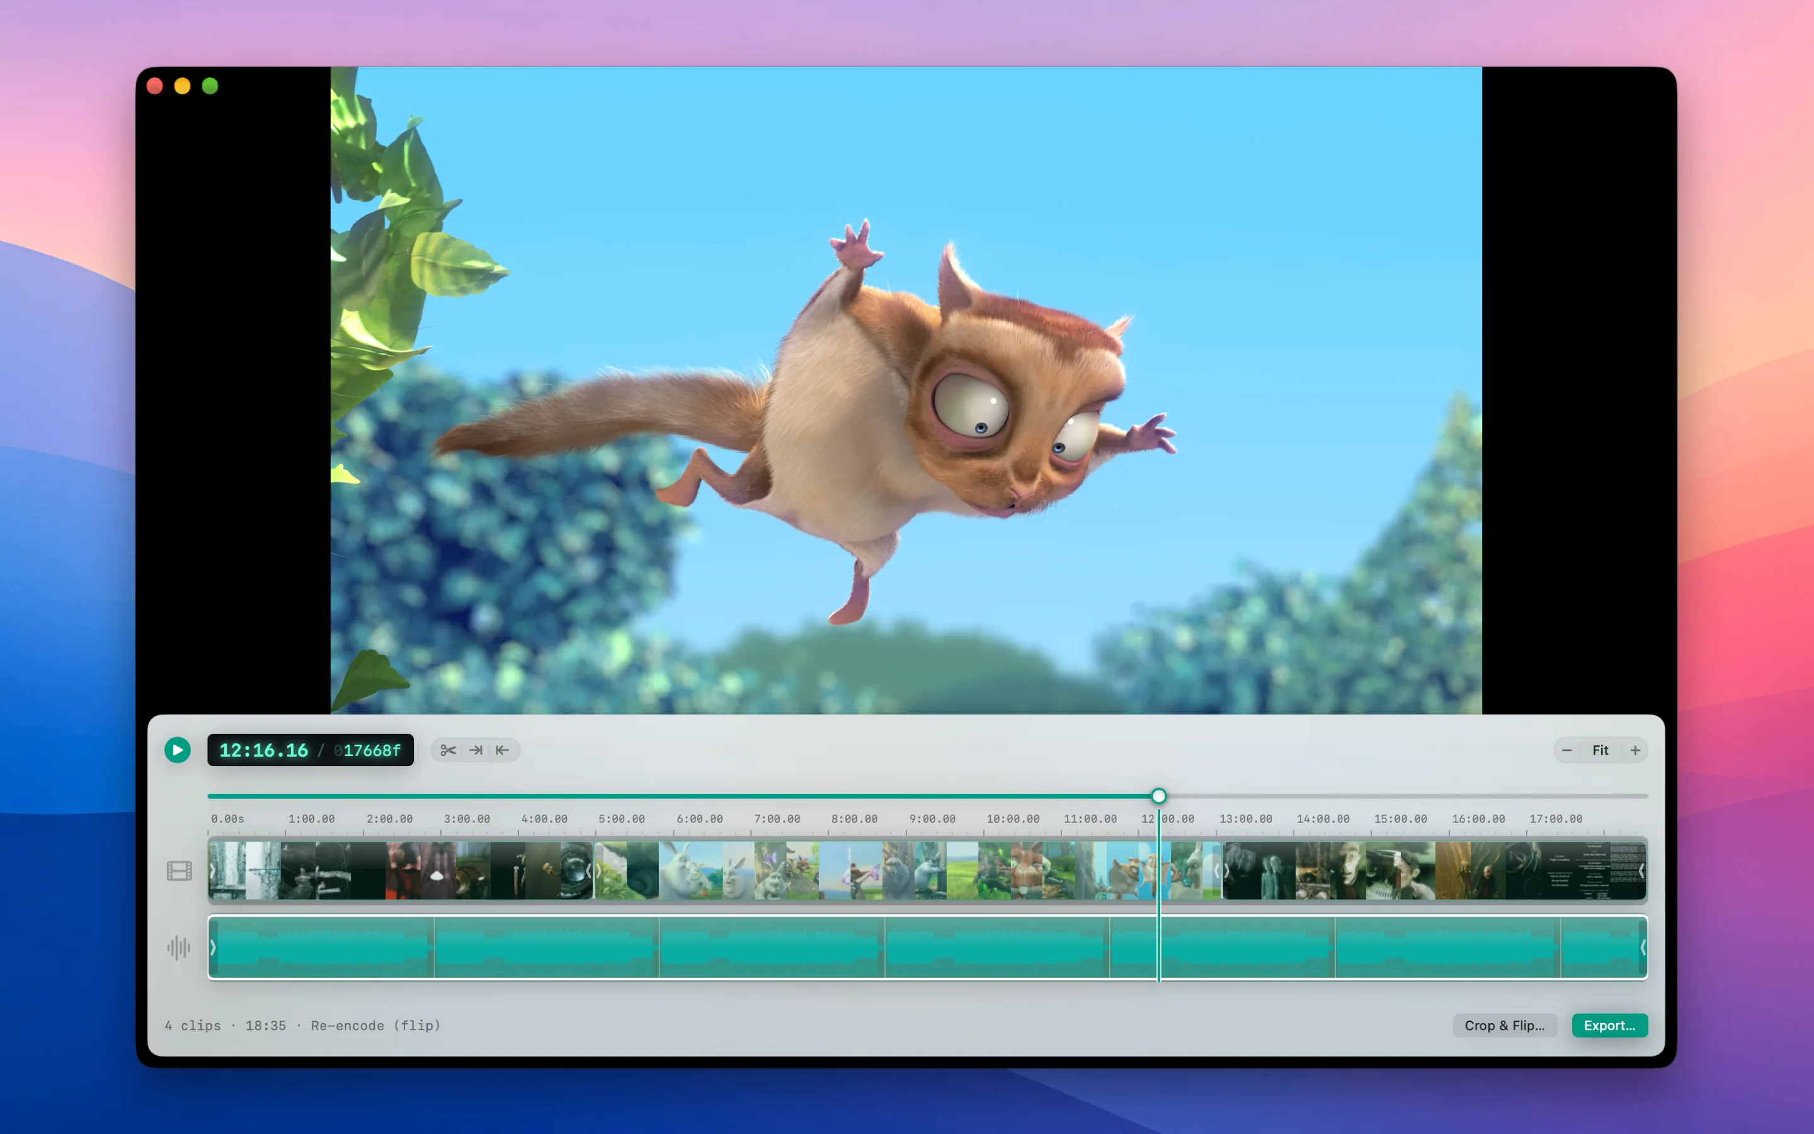Seek to the 9:00.00 ruler mark

click(932, 819)
